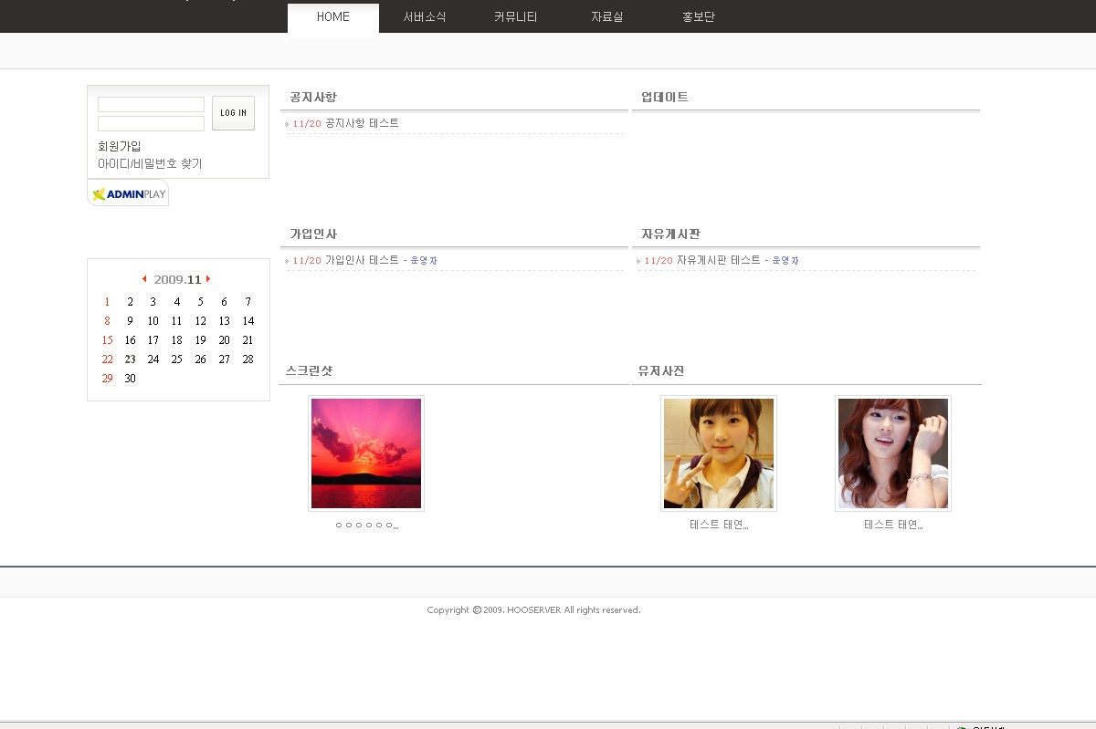
Task: Go to previous month in calendar
Action: (x=144, y=279)
